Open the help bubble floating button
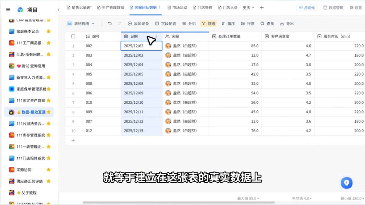This screenshot has height=205, width=365. click(346, 183)
